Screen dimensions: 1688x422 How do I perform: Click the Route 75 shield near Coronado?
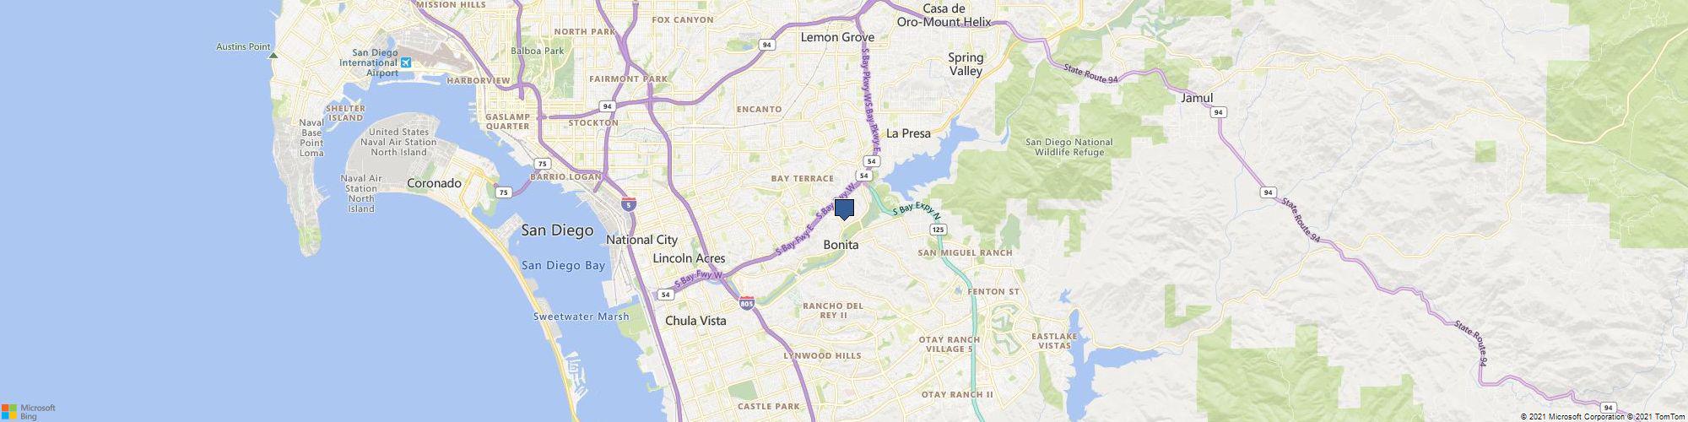pos(504,192)
